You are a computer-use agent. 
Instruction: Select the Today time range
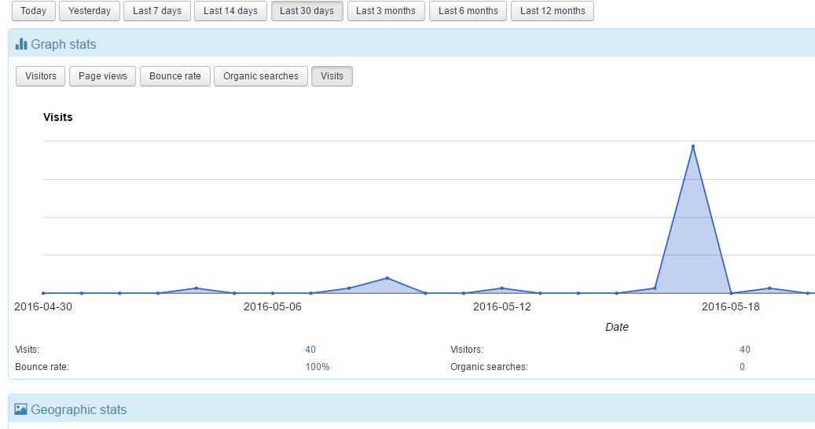click(x=33, y=11)
